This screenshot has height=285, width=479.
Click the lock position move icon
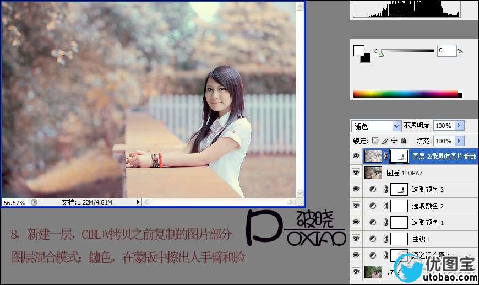(394, 141)
